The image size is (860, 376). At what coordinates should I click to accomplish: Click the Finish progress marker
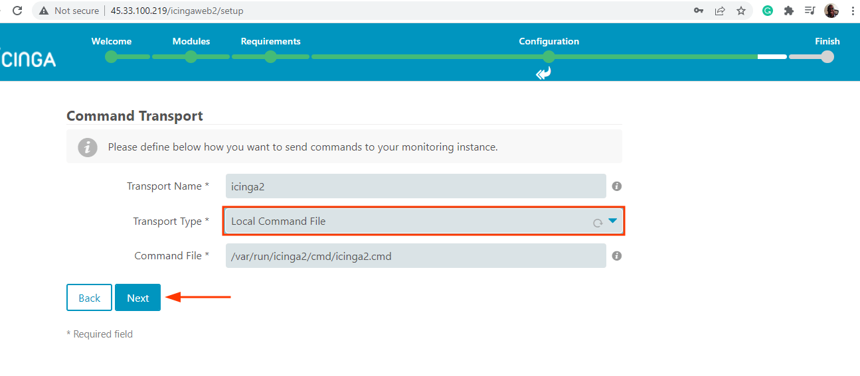tap(827, 56)
